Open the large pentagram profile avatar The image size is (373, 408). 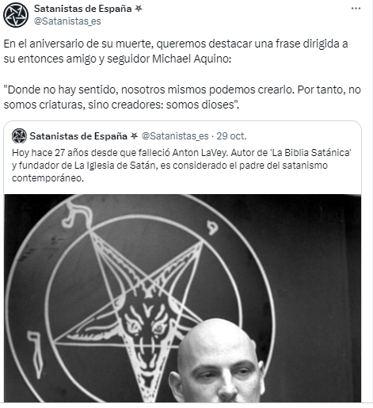point(16,15)
